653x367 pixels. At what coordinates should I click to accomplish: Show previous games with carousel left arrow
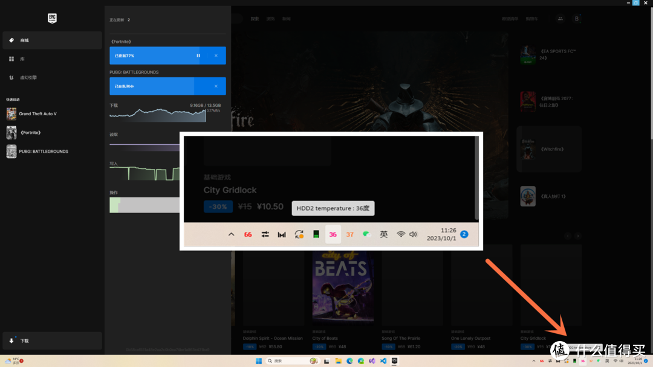[568, 236]
